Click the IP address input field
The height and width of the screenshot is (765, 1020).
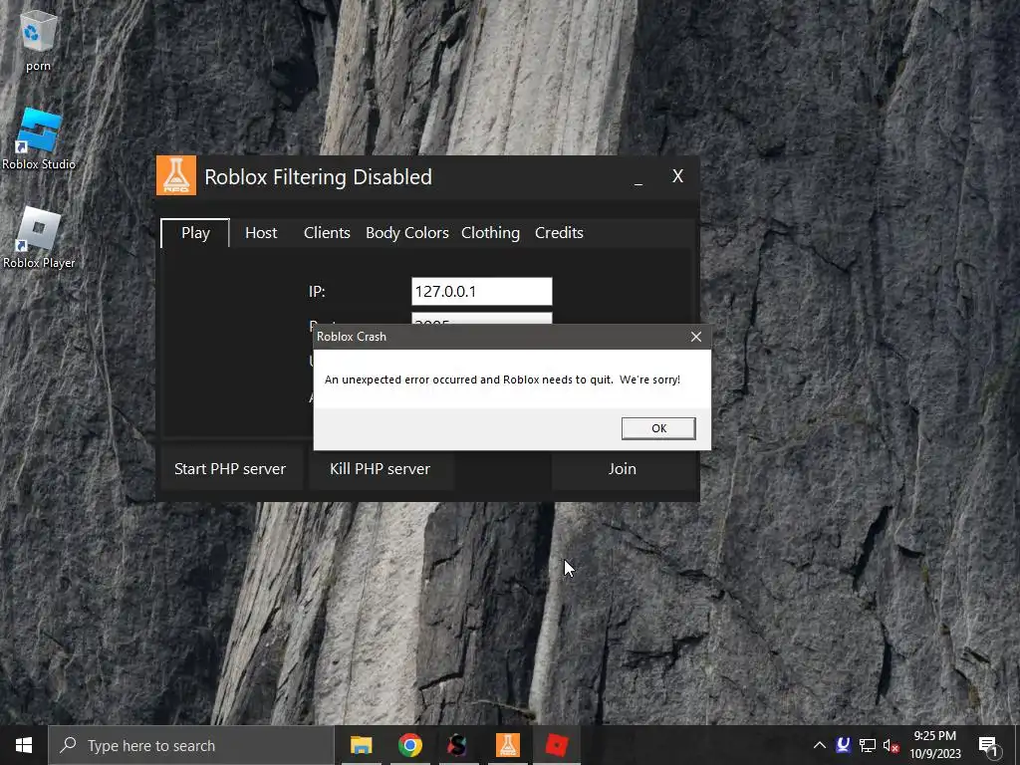tap(481, 292)
